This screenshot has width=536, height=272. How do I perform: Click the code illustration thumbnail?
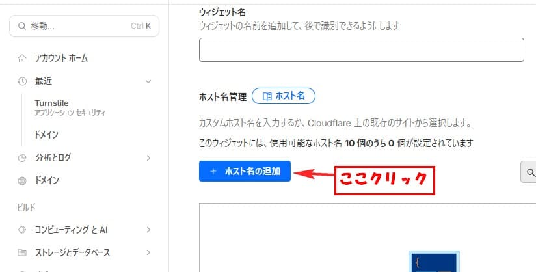pos(434,262)
